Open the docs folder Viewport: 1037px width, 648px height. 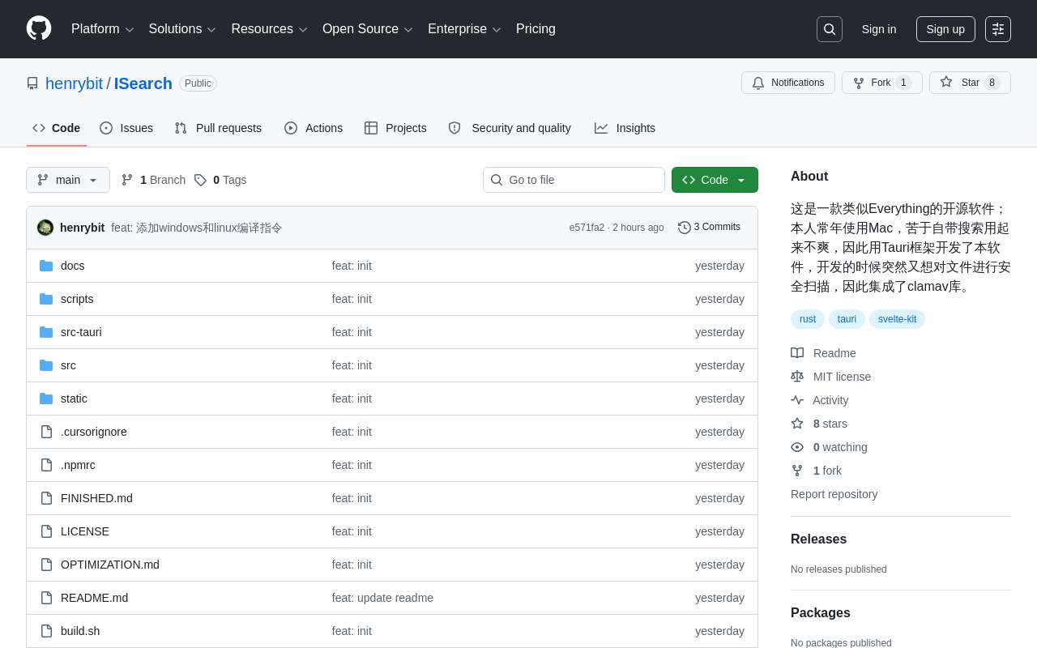pyautogui.click(x=73, y=266)
